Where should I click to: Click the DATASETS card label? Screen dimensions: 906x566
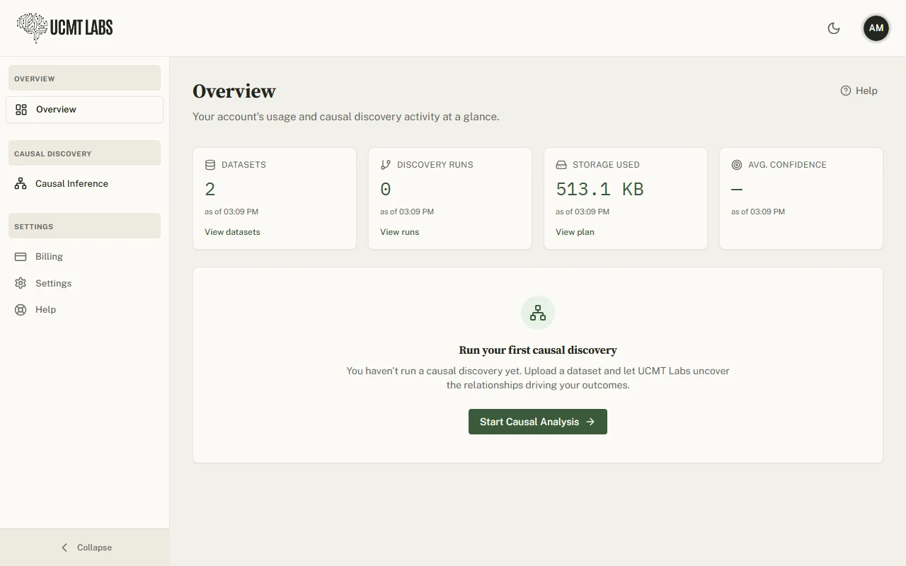click(243, 165)
